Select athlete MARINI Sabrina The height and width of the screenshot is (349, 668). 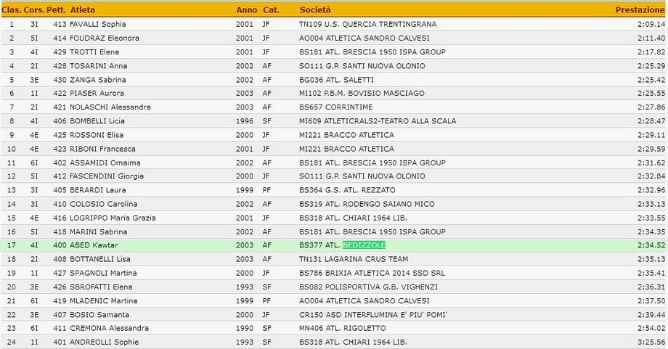pos(99,232)
